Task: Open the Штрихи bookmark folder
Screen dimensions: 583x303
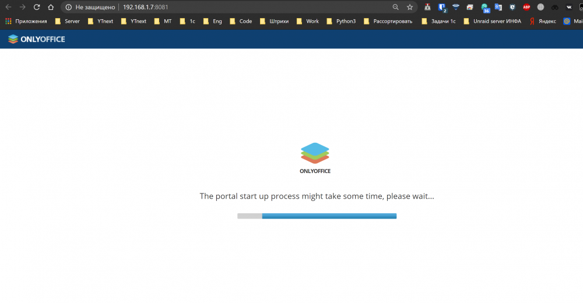Action: coord(274,21)
